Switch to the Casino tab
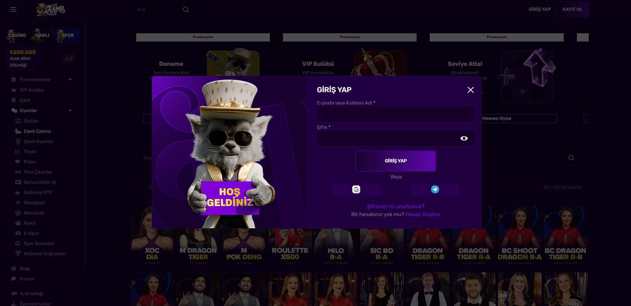The width and height of the screenshot is (631, 306). tap(17, 36)
